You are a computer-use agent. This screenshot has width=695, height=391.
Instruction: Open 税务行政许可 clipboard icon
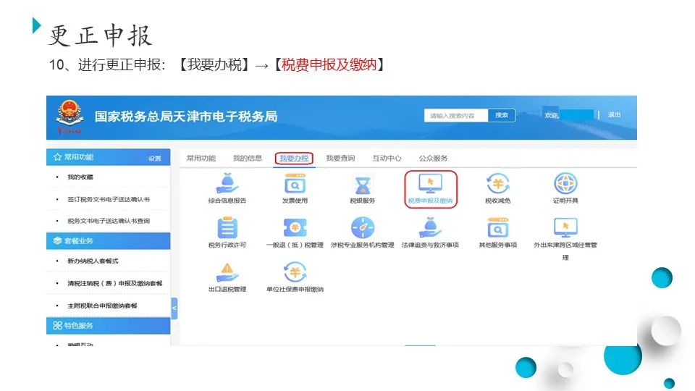[227, 228]
